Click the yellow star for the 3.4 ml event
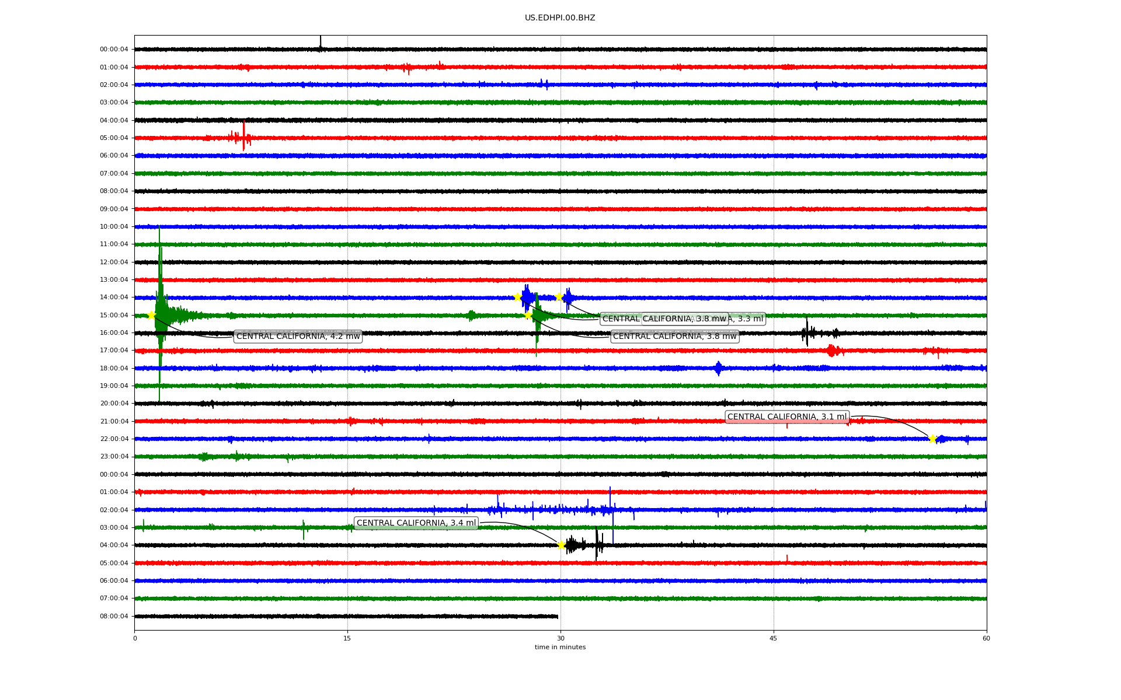The image size is (1121, 700). 561,545
